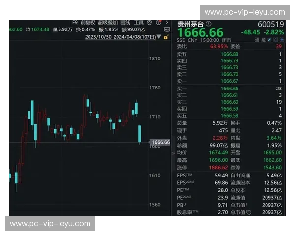Click the pencil note icon near 融
The image size is (295, 236).
click(270, 40)
